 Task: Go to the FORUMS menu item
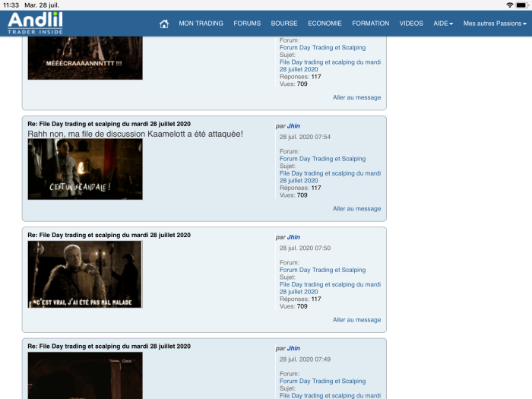[x=247, y=24]
